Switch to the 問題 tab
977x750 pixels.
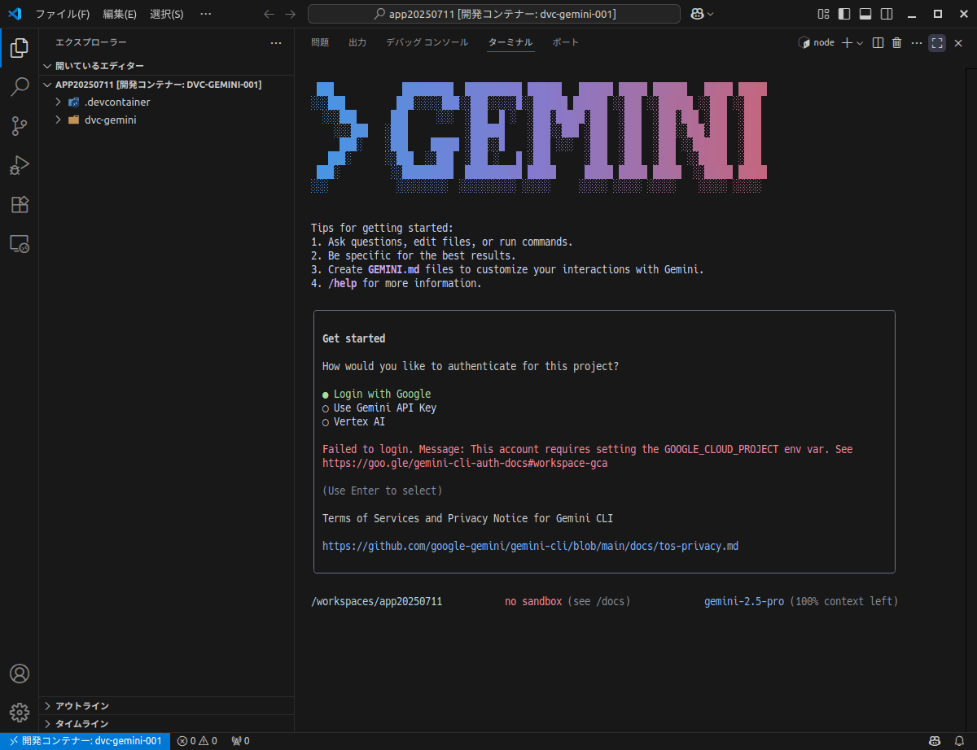pyautogui.click(x=320, y=42)
